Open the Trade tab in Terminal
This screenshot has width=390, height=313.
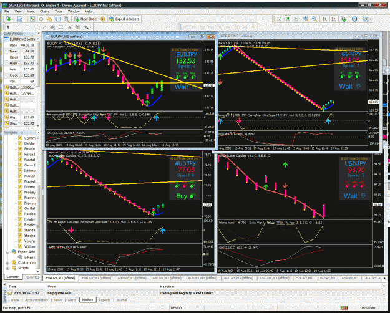point(15,300)
